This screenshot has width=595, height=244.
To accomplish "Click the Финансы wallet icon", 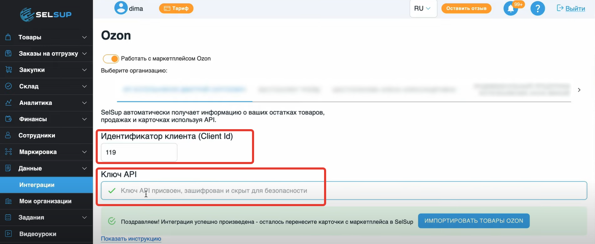I will (8, 119).
